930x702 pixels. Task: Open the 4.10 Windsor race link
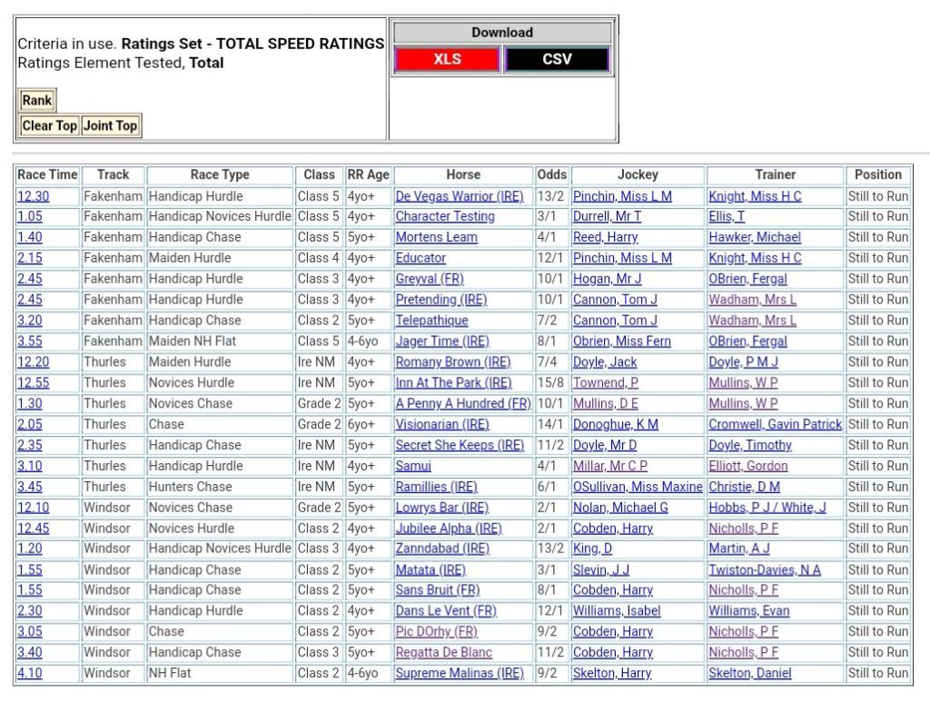pyautogui.click(x=29, y=674)
